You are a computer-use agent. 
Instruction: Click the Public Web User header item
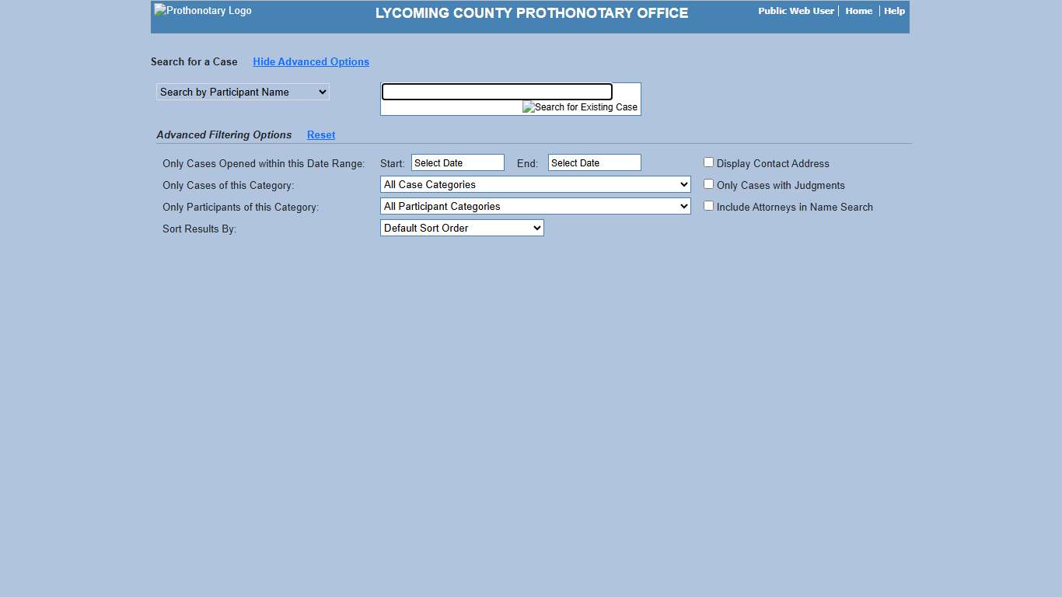point(795,11)
